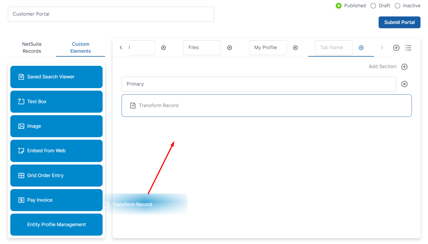This screenshot has width=428, height=244.
Task: Click the Customer Portal name field
Action: pos(111,14)
